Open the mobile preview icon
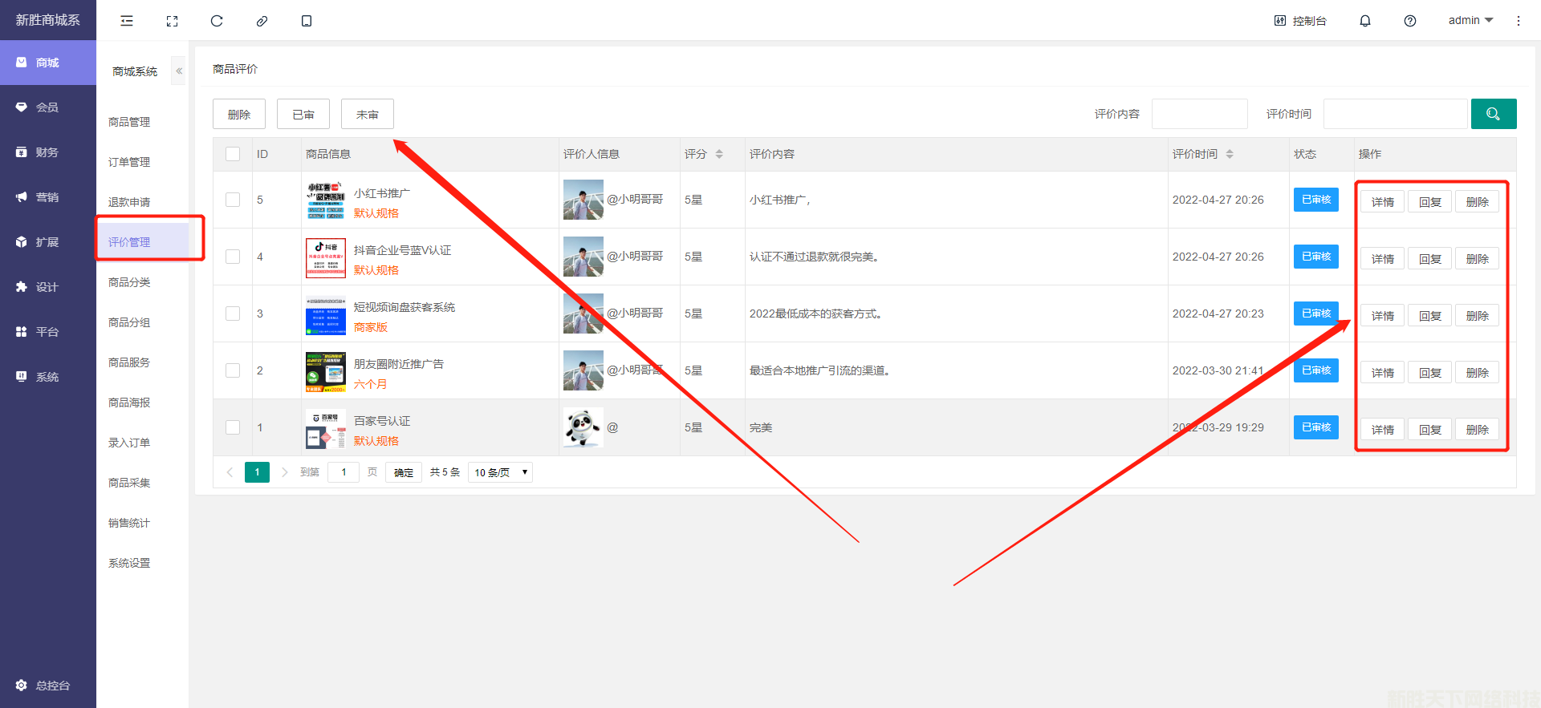 coord(307,21)
